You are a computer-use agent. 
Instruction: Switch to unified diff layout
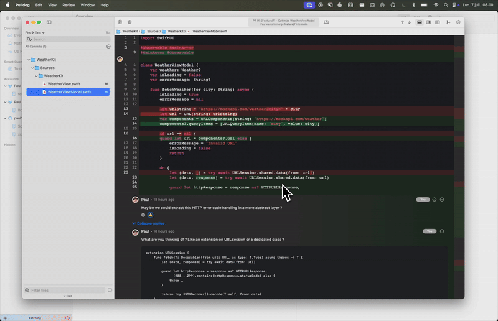pyautogui.click(x=420, y=22)
